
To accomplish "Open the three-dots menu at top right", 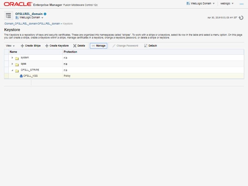I will (241, 4).
